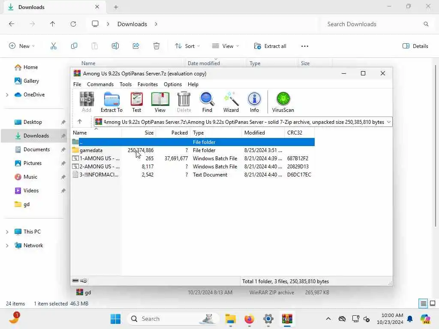
Task: Start VirusScan on the archive
Action: coord(283,102)
